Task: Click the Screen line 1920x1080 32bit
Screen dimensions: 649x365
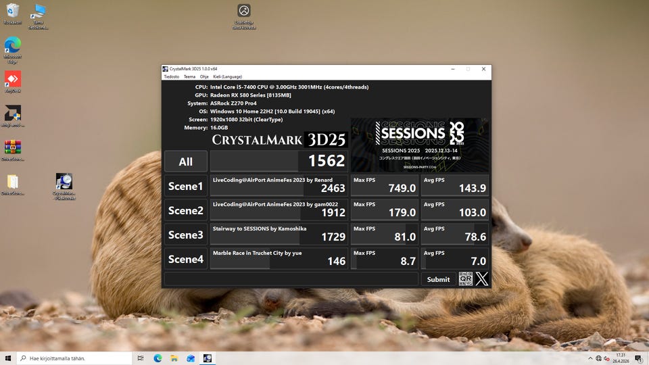Action: (246, 119)
